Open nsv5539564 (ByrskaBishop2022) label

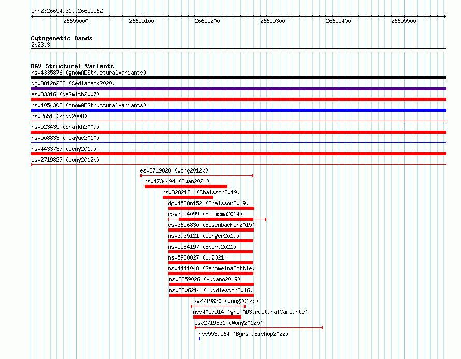click(243, 334)
